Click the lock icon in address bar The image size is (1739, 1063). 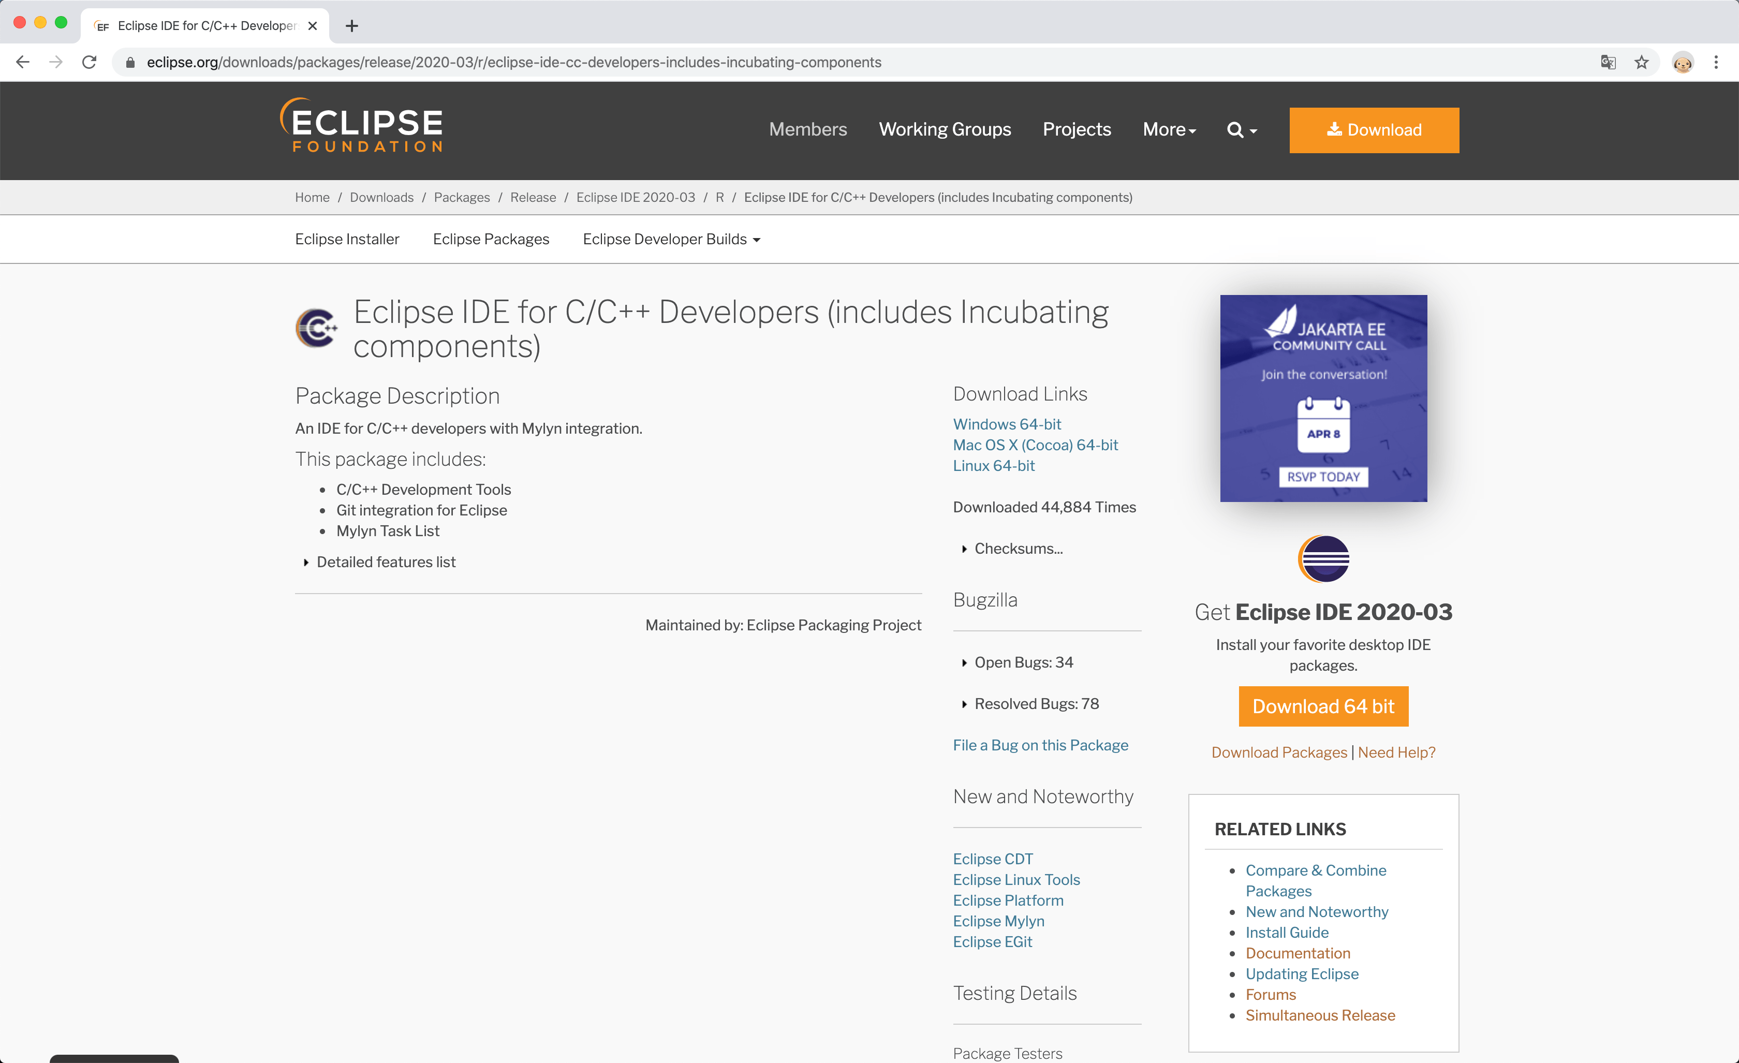(x=130, y=63)
